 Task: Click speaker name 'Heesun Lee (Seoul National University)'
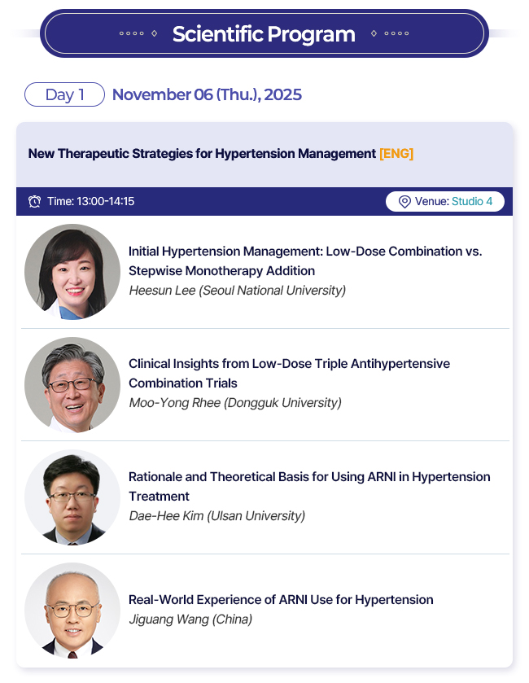click(x=238, y=291)
